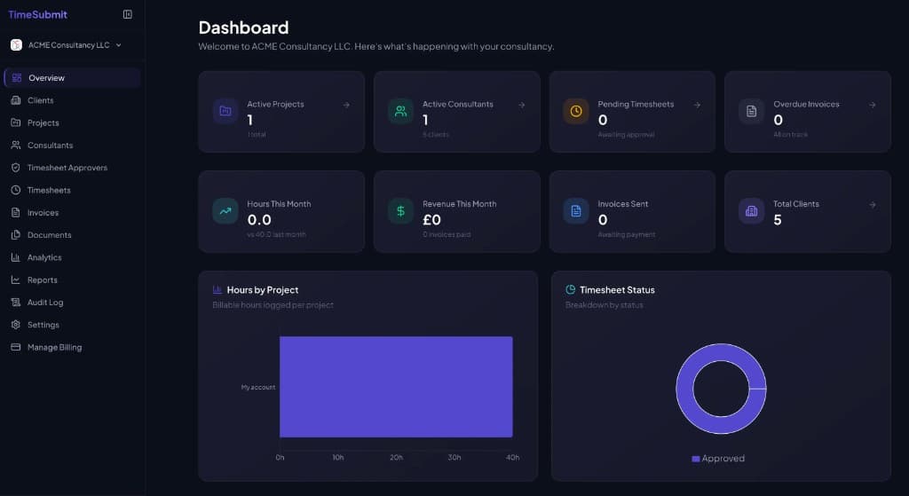
Task: Open Timesheets from the sidebar
Action: pyautogui.click(x=72, y=190)
